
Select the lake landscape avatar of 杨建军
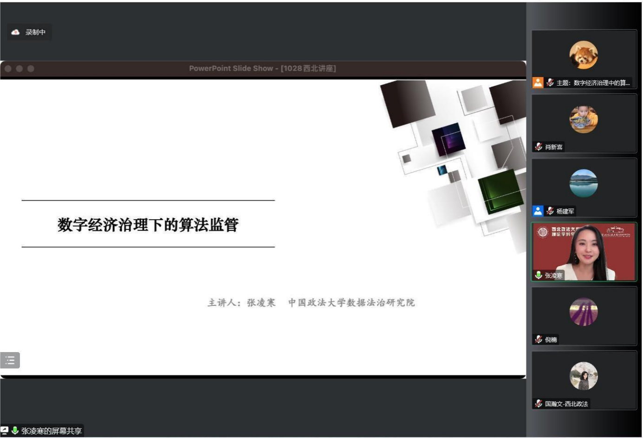[x=584, y=183]
